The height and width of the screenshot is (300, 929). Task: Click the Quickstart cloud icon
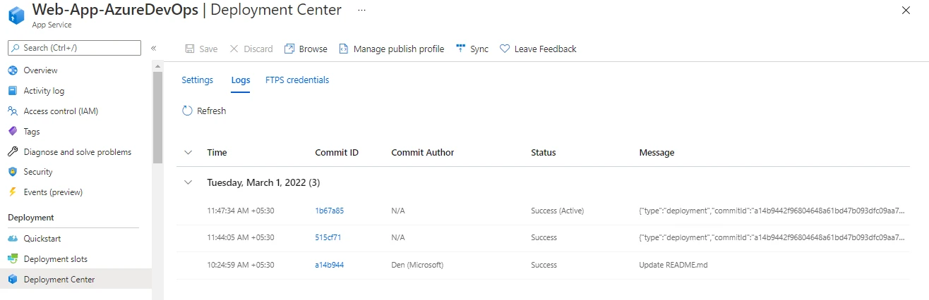point(12,239)
